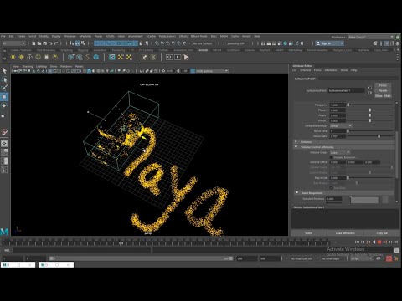Image resolution: width=402 pixels, height=301 pixels.
Task: Click the blue framed grid shelf icon
Action: click(x=112, y=57)
